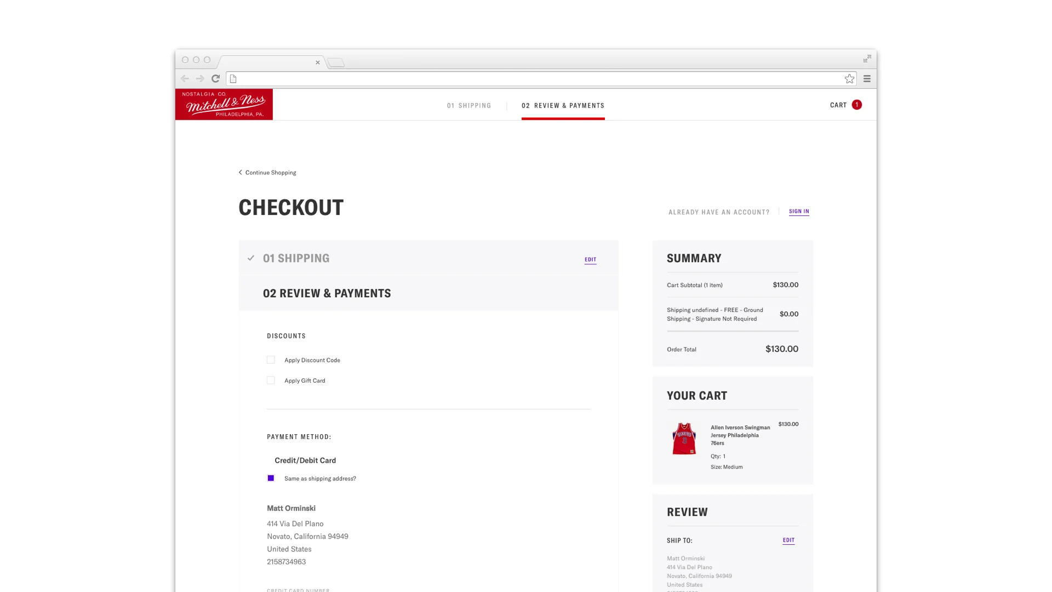Click the fullscreen expand arrows icon

[x=867, y=59]
